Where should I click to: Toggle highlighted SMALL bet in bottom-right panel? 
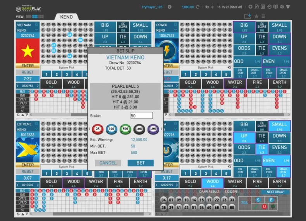click(x=279, y=126)
